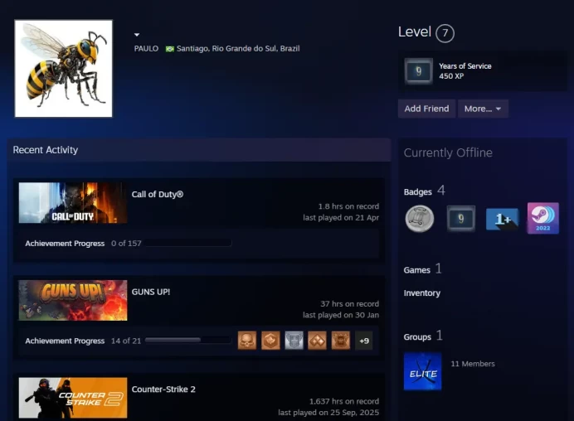Show the +9 more achievements
Image resolution: width=574 pixels, height=421 pixels.
[x=364, y=341]
